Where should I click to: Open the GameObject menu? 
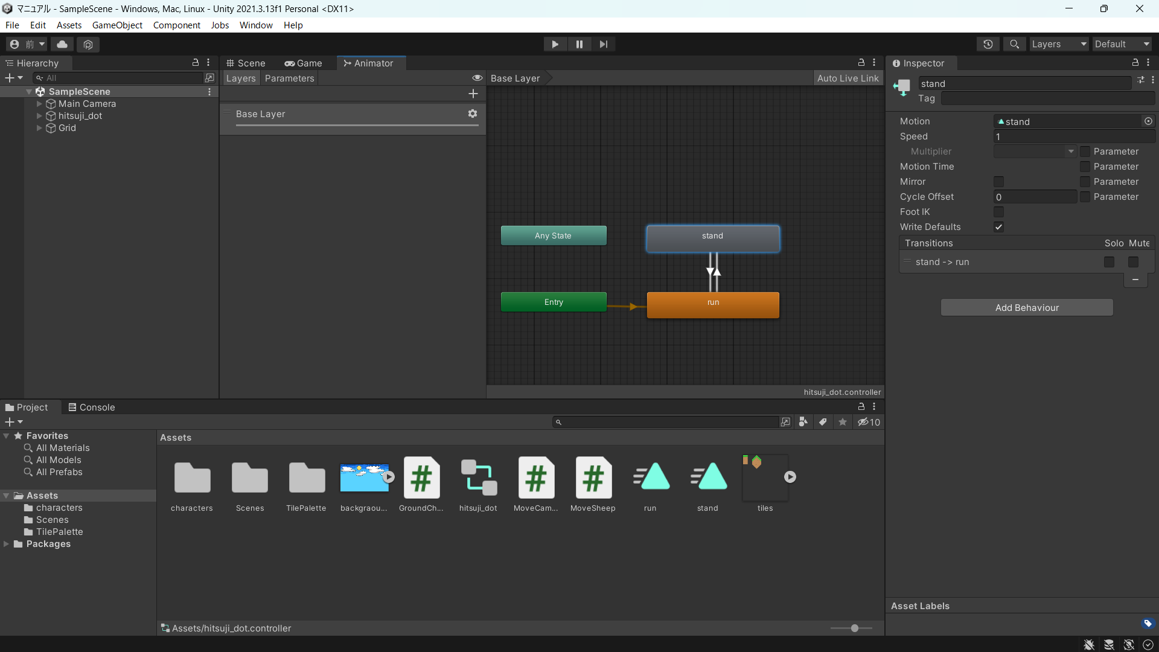117,25
